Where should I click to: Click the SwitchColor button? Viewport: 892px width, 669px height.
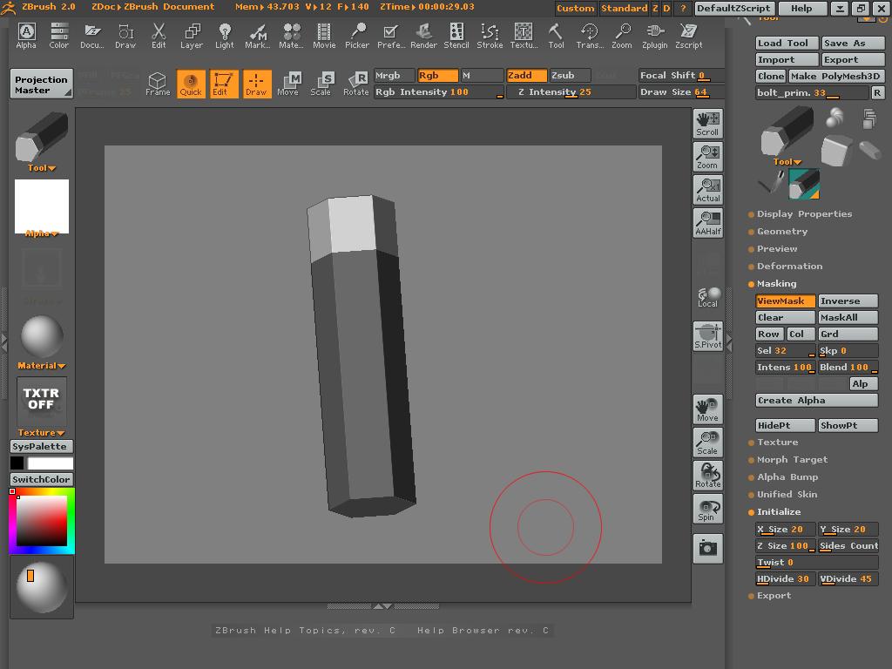coord(42,480)
